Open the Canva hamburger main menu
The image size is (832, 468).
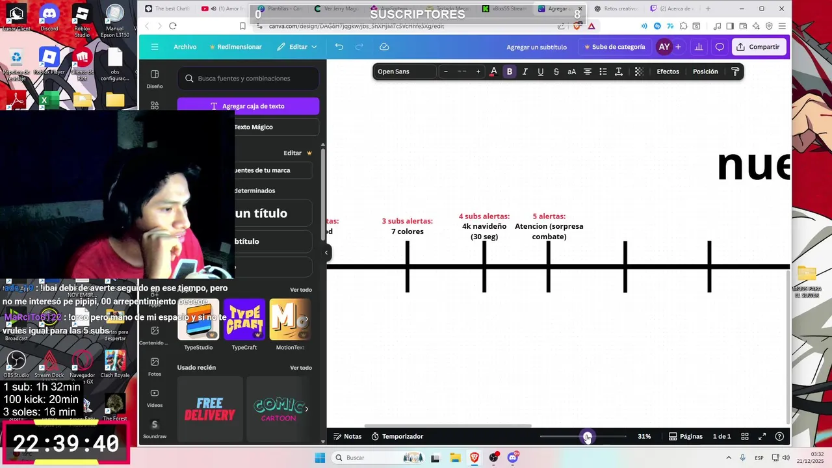coord(154,47)
